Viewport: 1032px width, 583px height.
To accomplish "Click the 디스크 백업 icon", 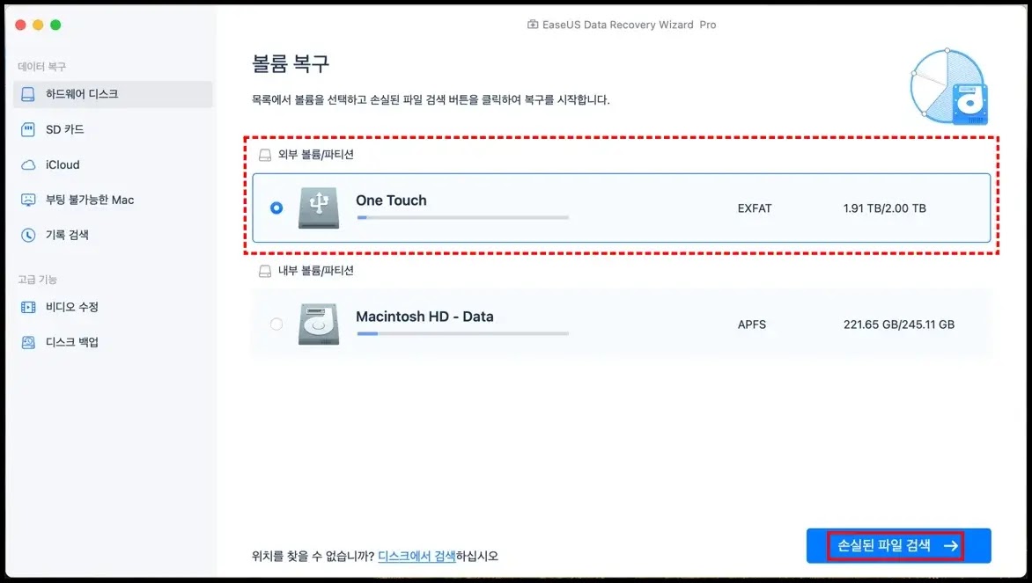I will (x=27, y=342).
